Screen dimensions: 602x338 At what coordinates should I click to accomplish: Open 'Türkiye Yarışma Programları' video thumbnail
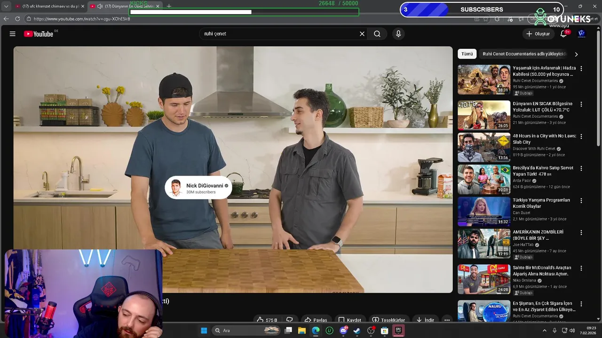click(484, 211)
